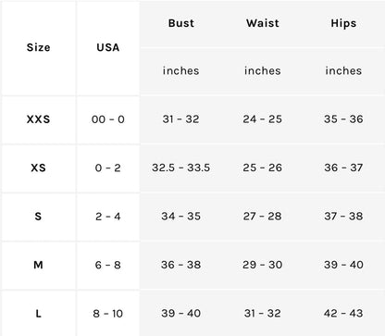Click the XXS size row label
Image resolution: width=385 pixels, height=336 pixels.
[x=38, y=119]
